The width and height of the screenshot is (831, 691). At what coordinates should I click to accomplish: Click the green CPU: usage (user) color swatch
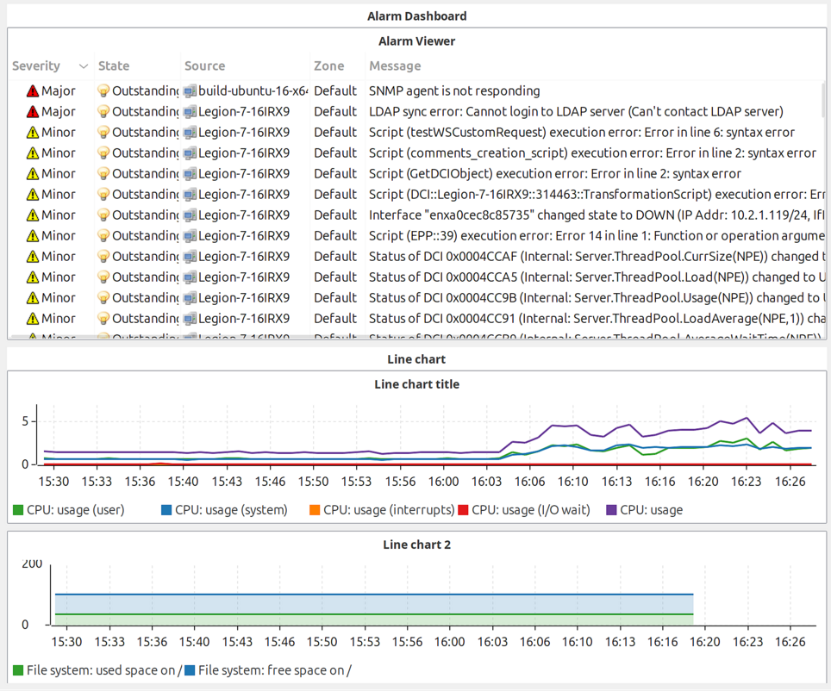16,510
